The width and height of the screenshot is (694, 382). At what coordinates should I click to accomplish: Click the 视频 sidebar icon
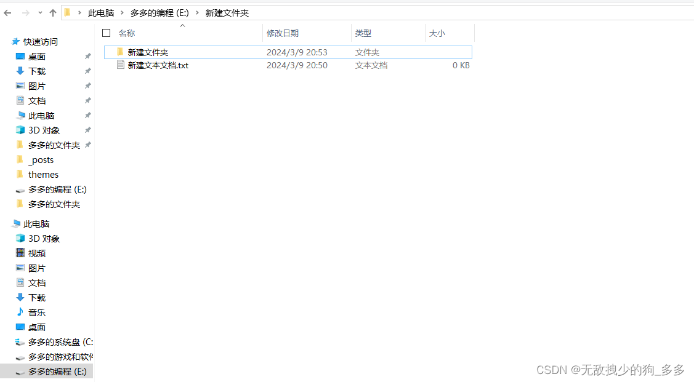(x=20, y=253)
